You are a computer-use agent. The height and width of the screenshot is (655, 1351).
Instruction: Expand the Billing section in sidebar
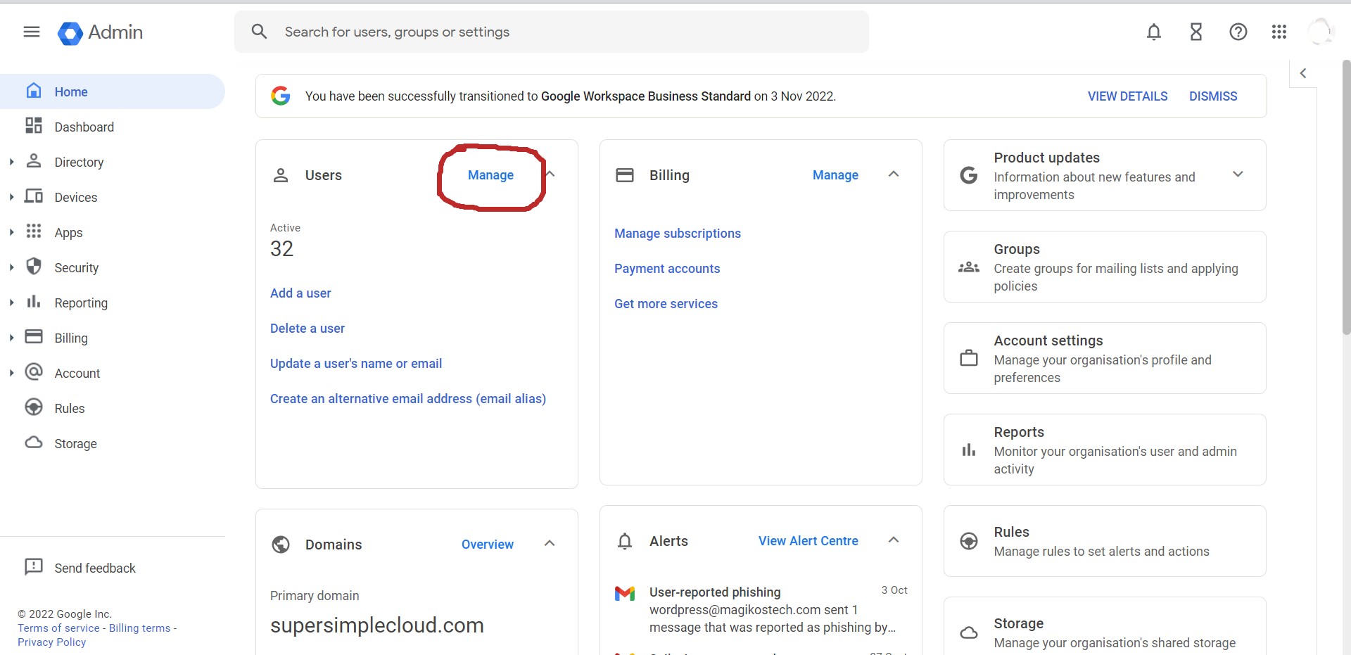tap(11, 338)
